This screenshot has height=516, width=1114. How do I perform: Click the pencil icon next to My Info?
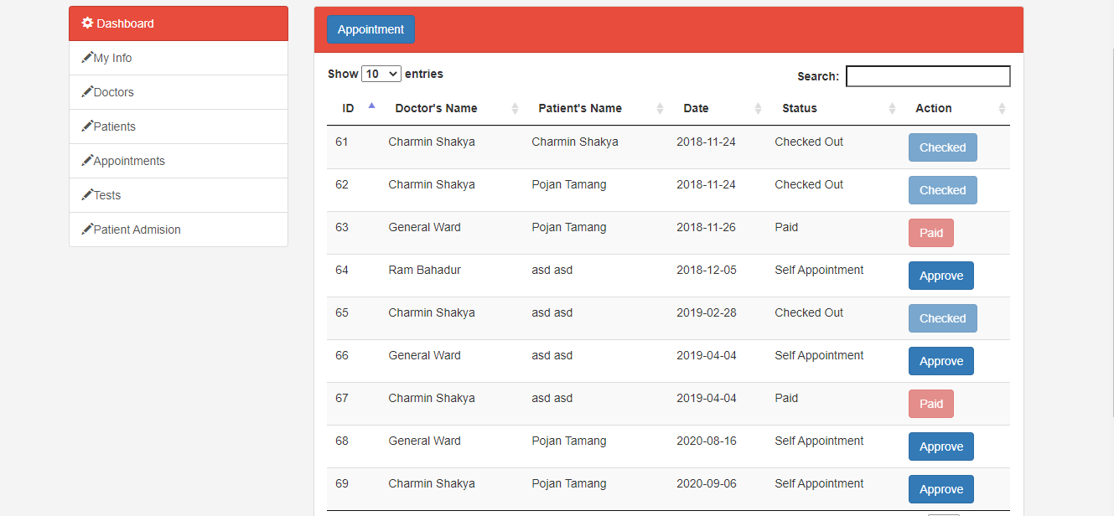(87, 58)
